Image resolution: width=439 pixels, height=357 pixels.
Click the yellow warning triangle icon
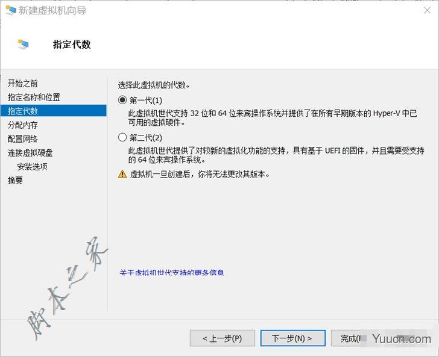coord(122,174)
